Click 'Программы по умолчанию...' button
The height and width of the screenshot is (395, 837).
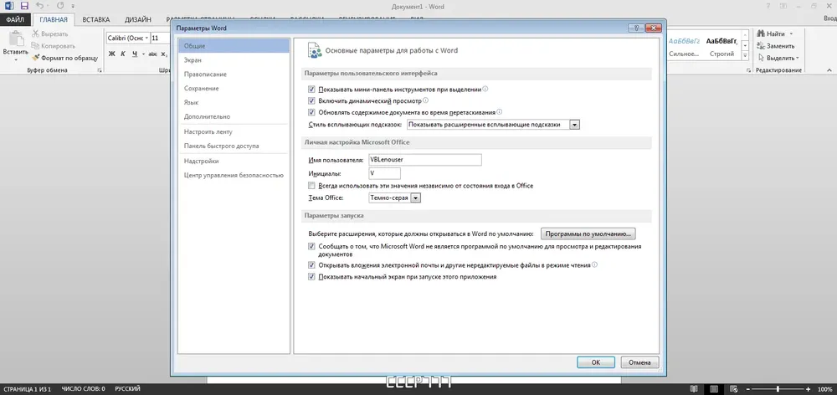click(x=588, y=233)
